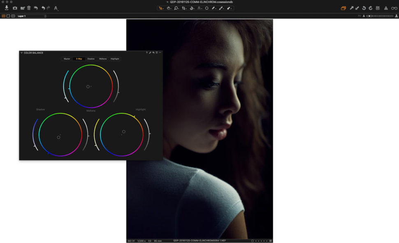Switch to the Shadow tab in Color Balance
Viewport: 399px width, 243px height.
(90, 59)
